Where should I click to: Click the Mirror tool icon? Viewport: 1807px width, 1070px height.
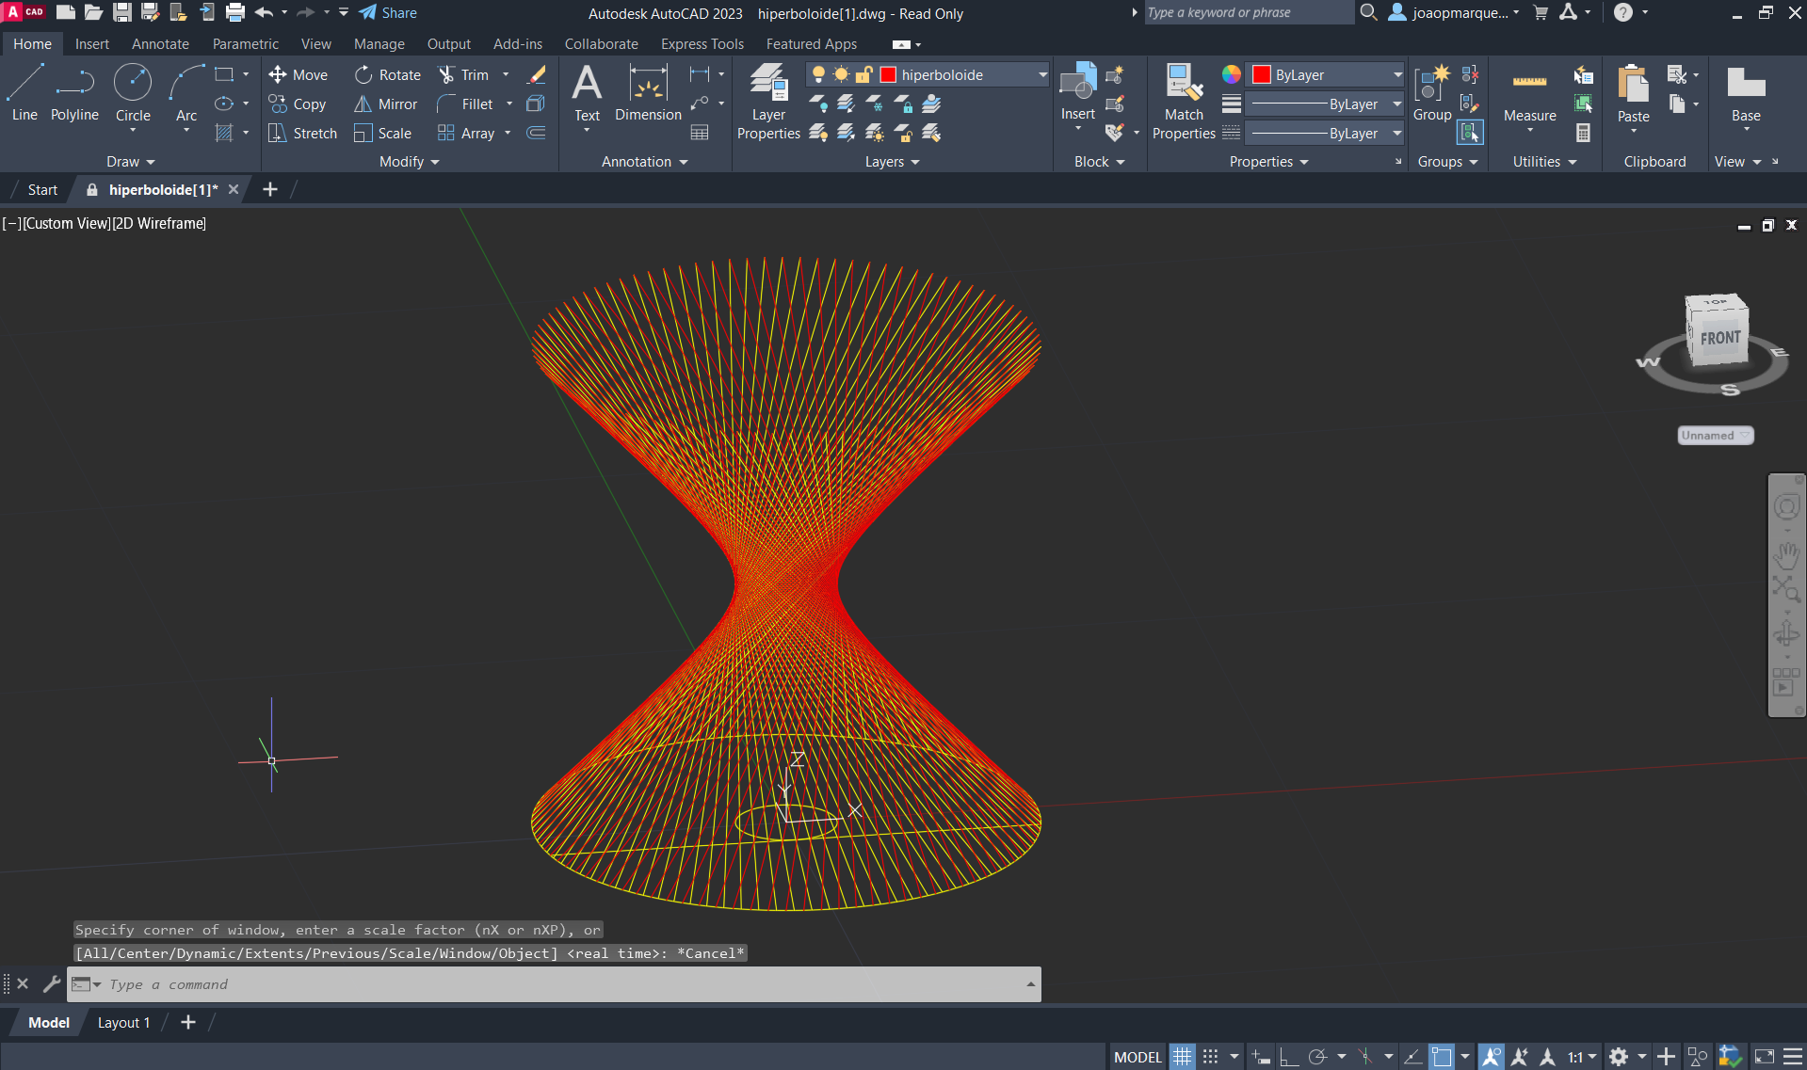point(363,104)
